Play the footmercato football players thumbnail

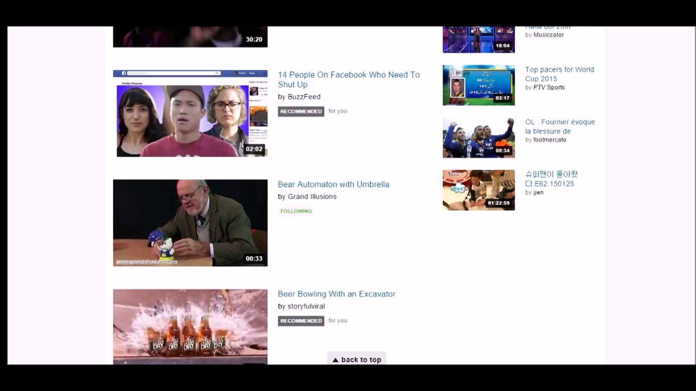(478, 138)
